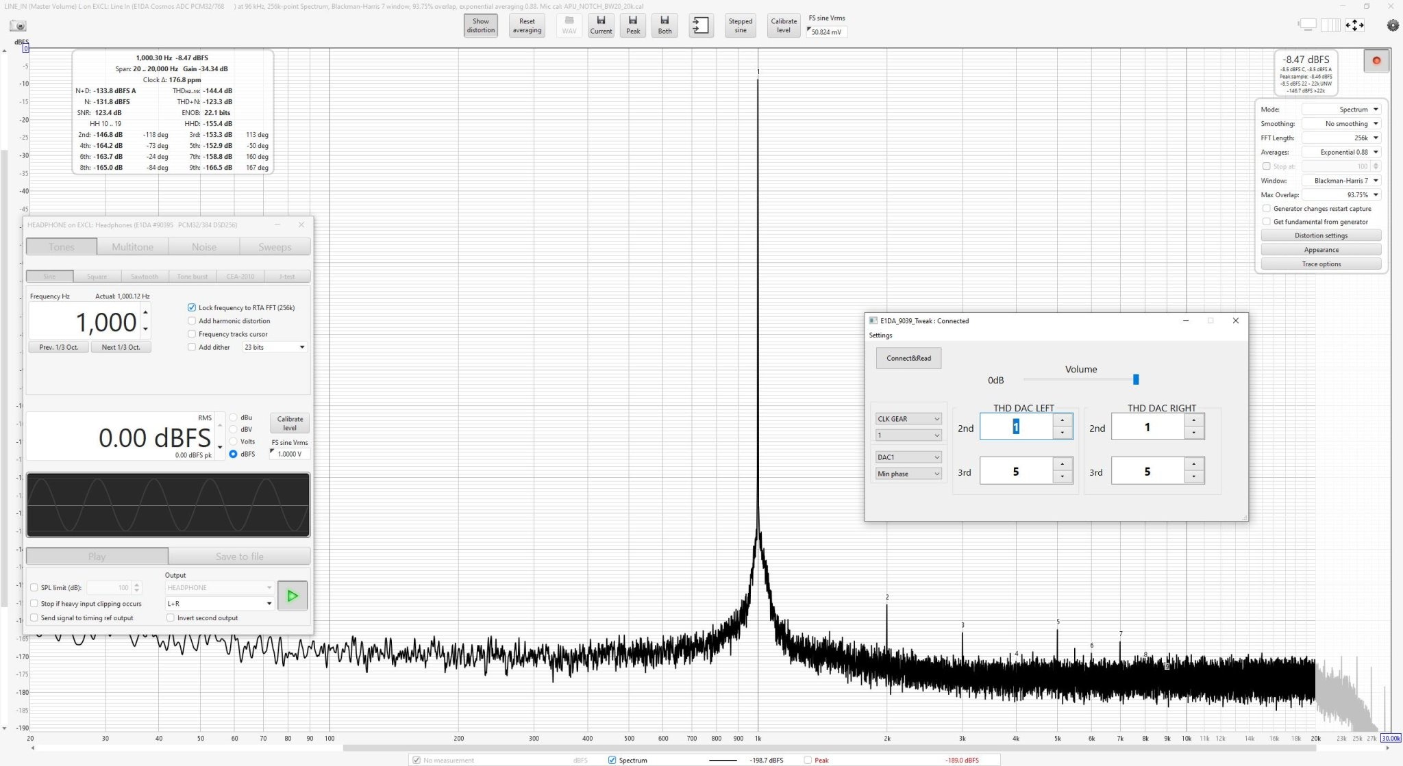1403x766 pixels.
Task: Increase generator frequency with up arrow
Action: [145, 312]
